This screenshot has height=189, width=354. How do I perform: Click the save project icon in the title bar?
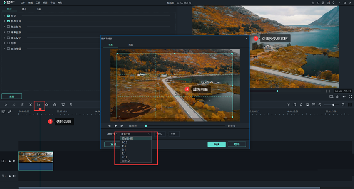pyautogui.click(x=323, y=3)
